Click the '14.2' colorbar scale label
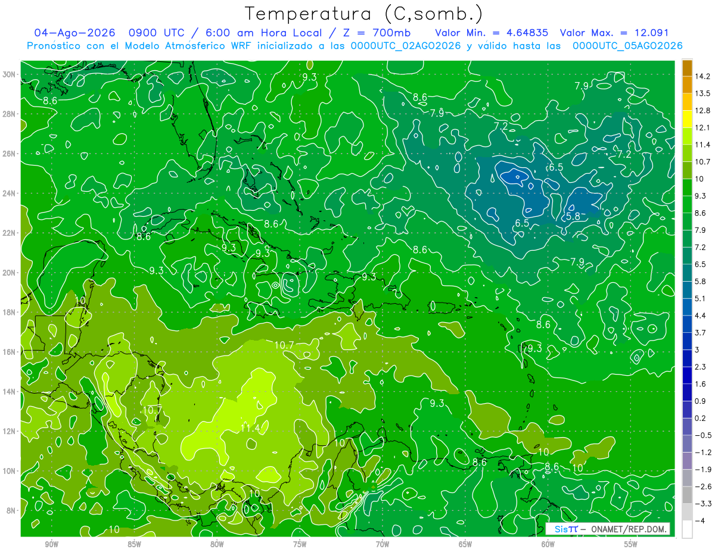This screenshot has height=552, width=715. click(x=703, y=76)
